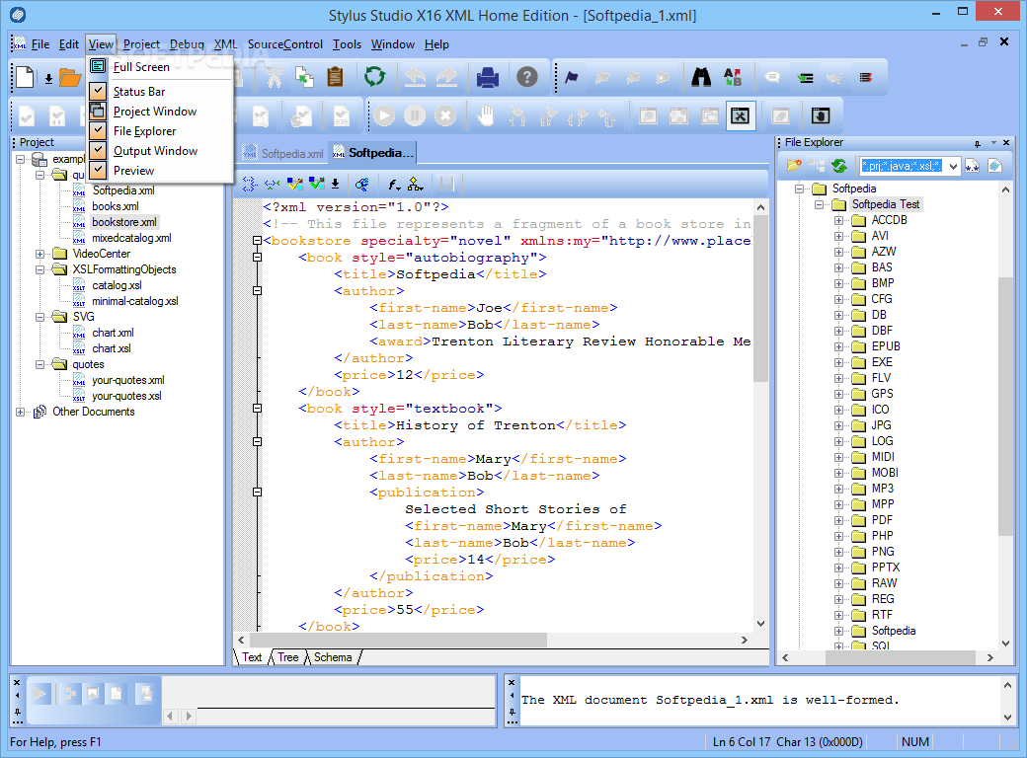Expand the ACCDB folder in File Explorer
Screen dimensions: 1027x758
tap(838, 221)
